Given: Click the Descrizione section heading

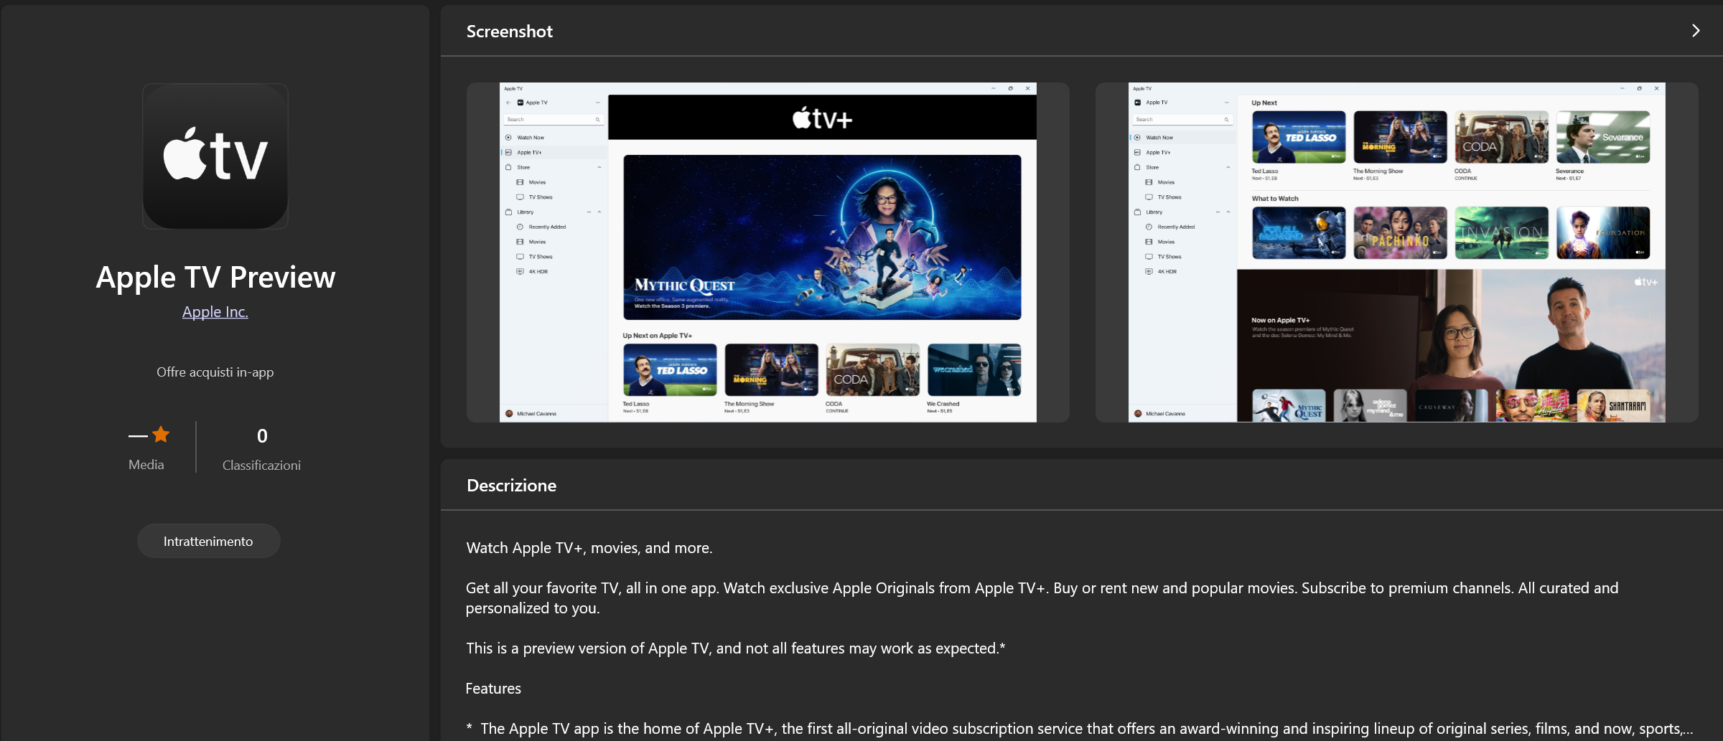Looking at the screenshot, I should 511,486.
